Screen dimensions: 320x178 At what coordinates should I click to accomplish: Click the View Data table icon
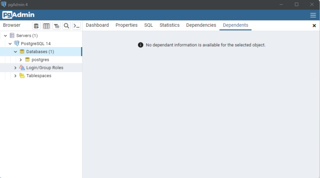coord(46,26)
